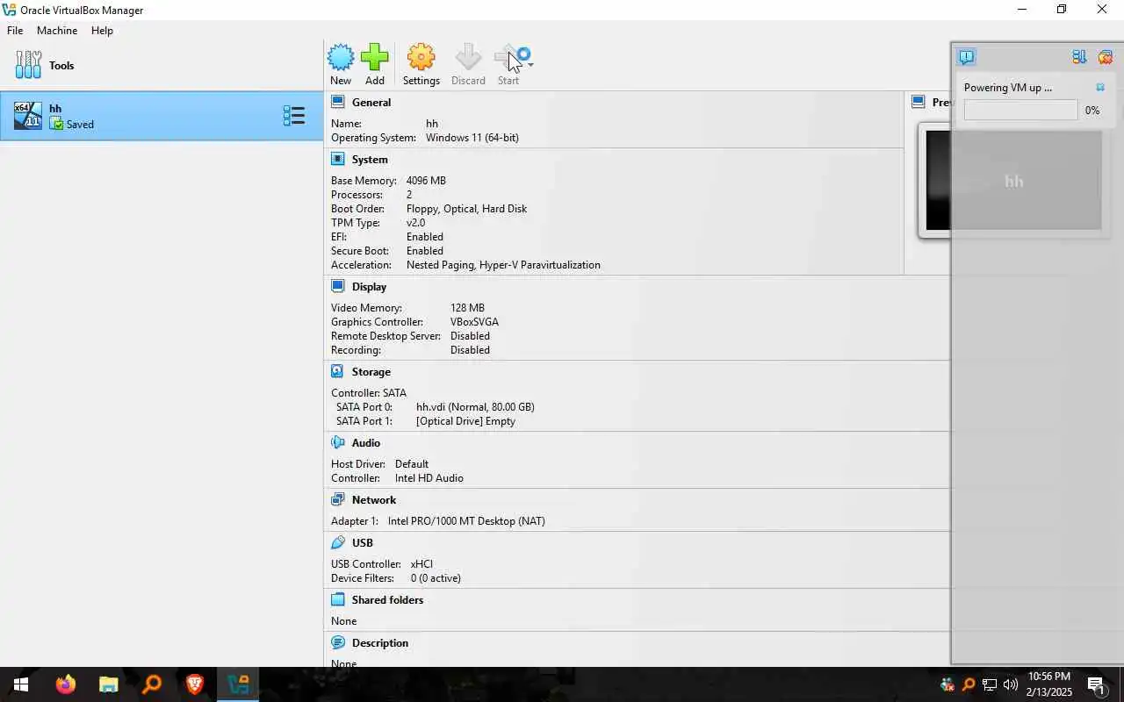1124x702 pixels.
Task: Click the VBoxSVGA graphics controller value
Action: point(474,322)
